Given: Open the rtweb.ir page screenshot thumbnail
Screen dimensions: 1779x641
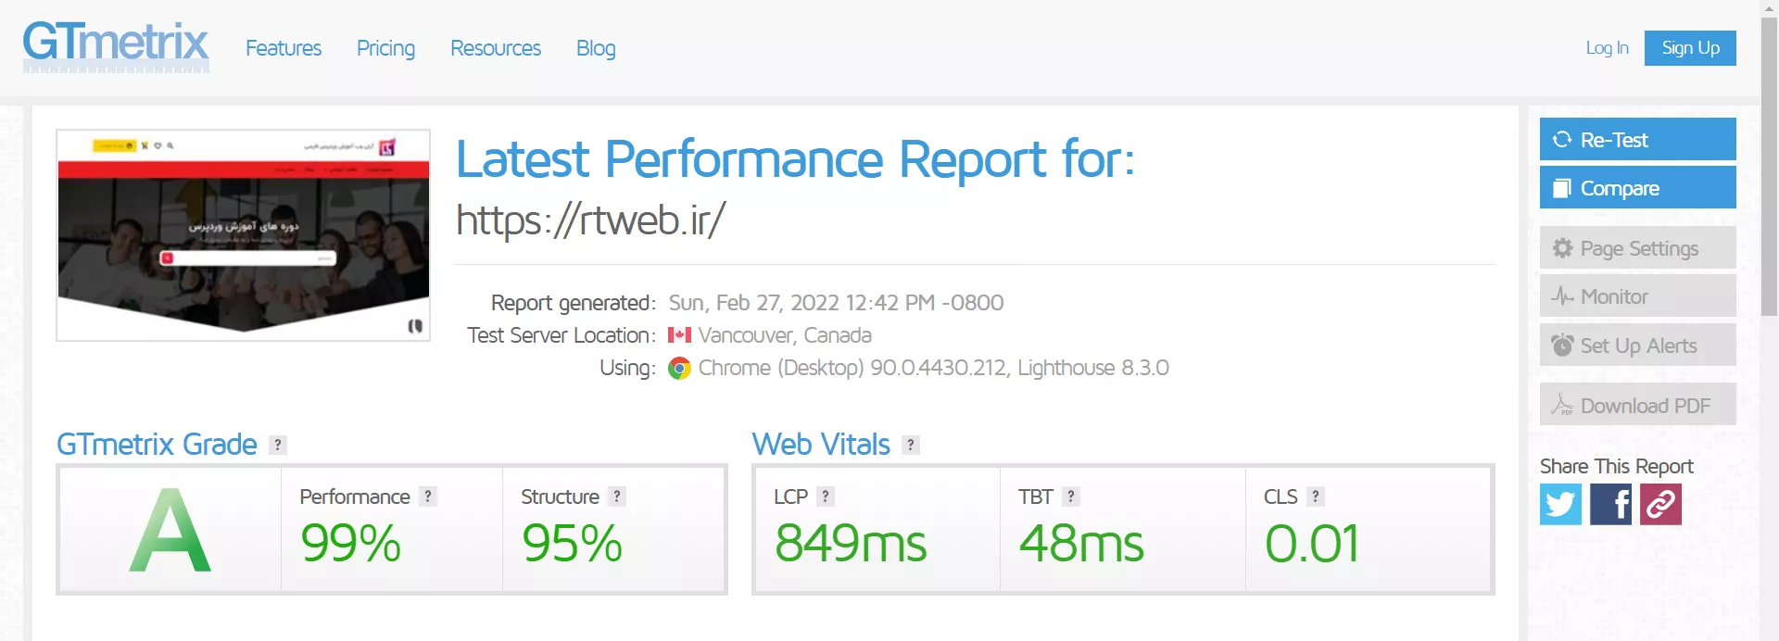Looking at the screenshot, I should [243, 235].
